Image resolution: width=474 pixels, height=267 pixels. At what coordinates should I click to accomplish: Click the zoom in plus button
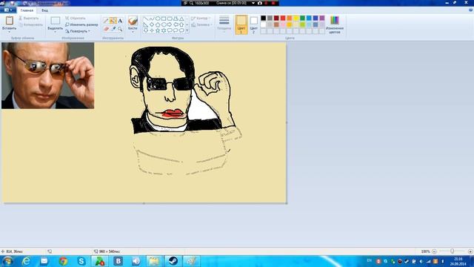pyautogui.click(x=470, y=251)
